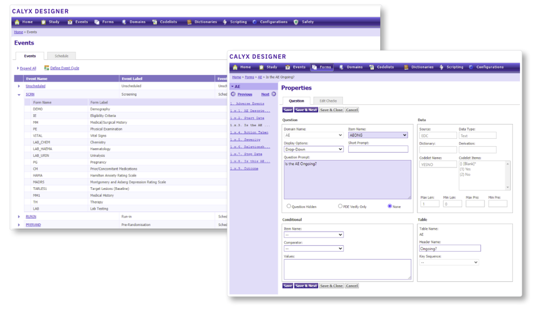540x318 pixels.
Task: Click Forms icon in Properties window navbar
Action: [x=314, y=67]
